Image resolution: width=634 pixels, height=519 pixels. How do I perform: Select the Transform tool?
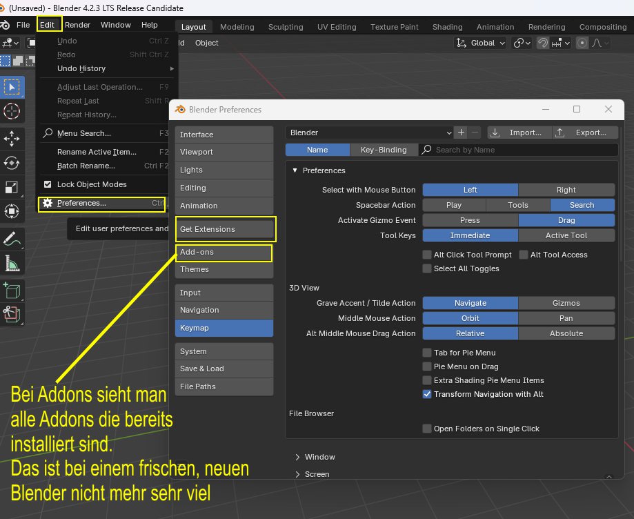pos(12,210)
